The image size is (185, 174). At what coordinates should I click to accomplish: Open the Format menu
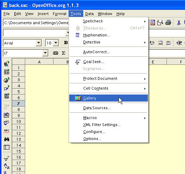(59, 14)
